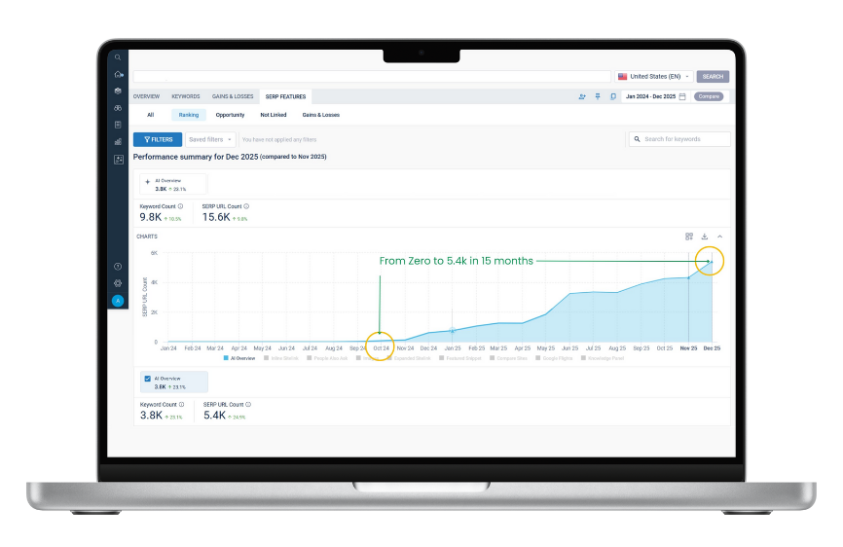This screenshot has width=843, height=547.
Task: Click the 9.8K Keyword Count value
Action: [151, 217]
